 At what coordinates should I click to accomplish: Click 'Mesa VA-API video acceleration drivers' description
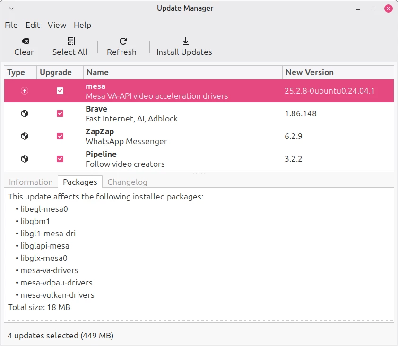click(156, 96)
